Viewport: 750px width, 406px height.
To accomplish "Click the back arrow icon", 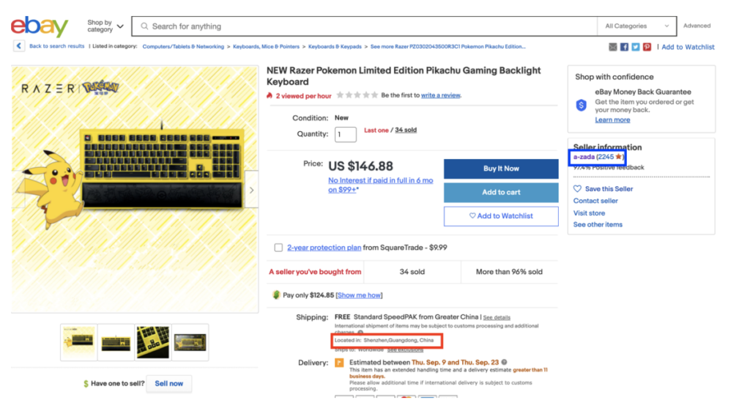I will 18,46.
